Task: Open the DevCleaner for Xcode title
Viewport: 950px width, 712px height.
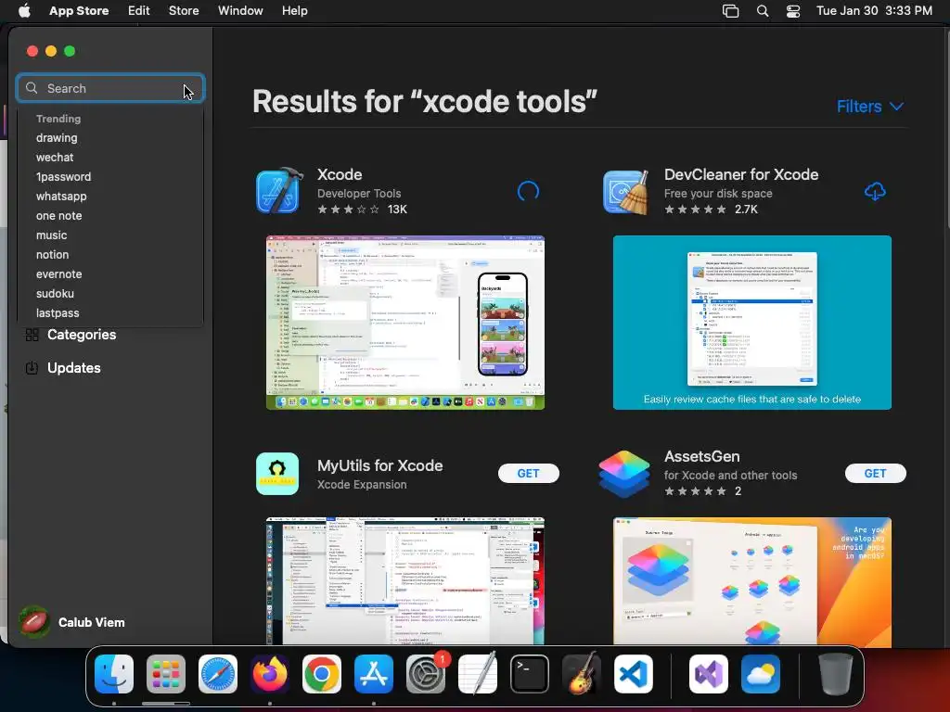Action: coord(741,174)
